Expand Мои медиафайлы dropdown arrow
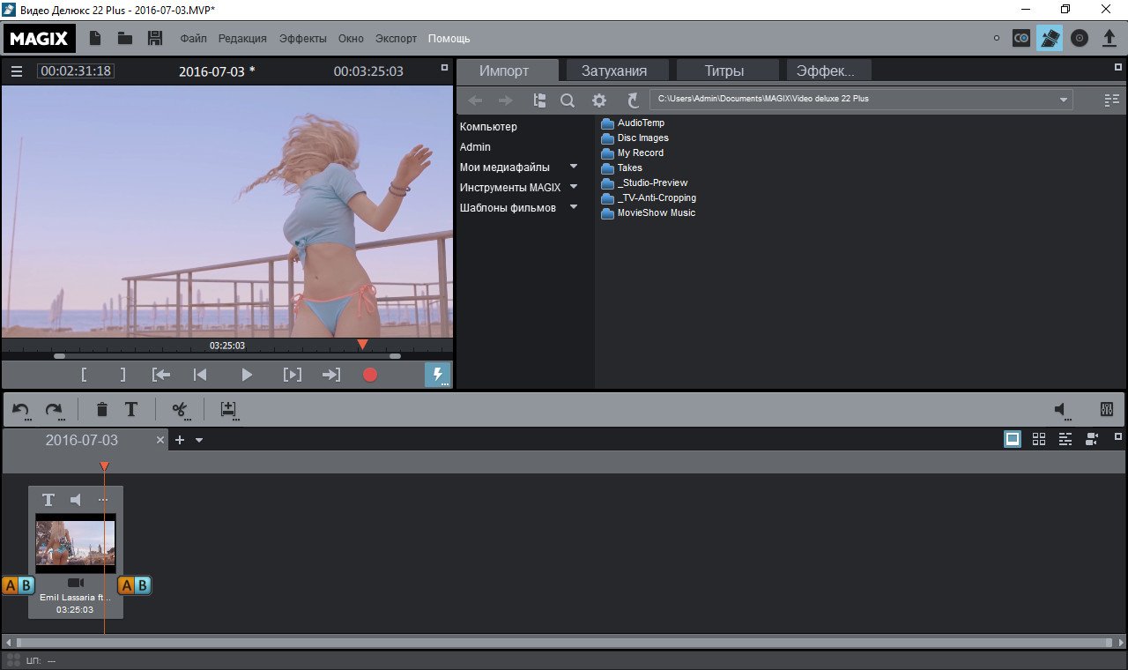Viewport: 1128px width, 670px height. pos(574,167)
